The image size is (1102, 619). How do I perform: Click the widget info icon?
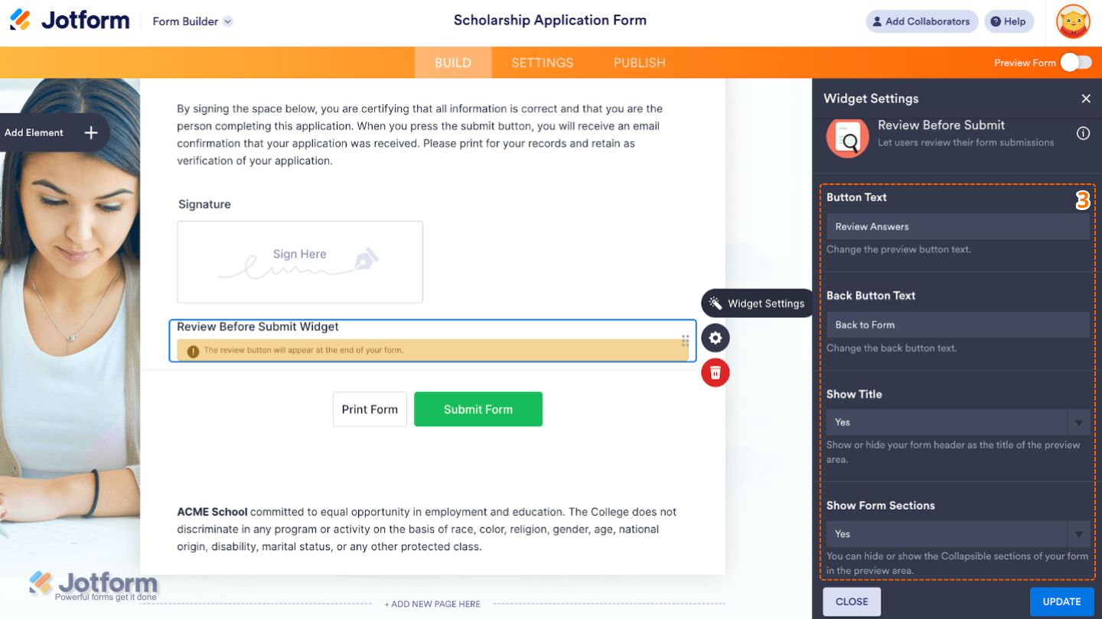(1083, 134)
